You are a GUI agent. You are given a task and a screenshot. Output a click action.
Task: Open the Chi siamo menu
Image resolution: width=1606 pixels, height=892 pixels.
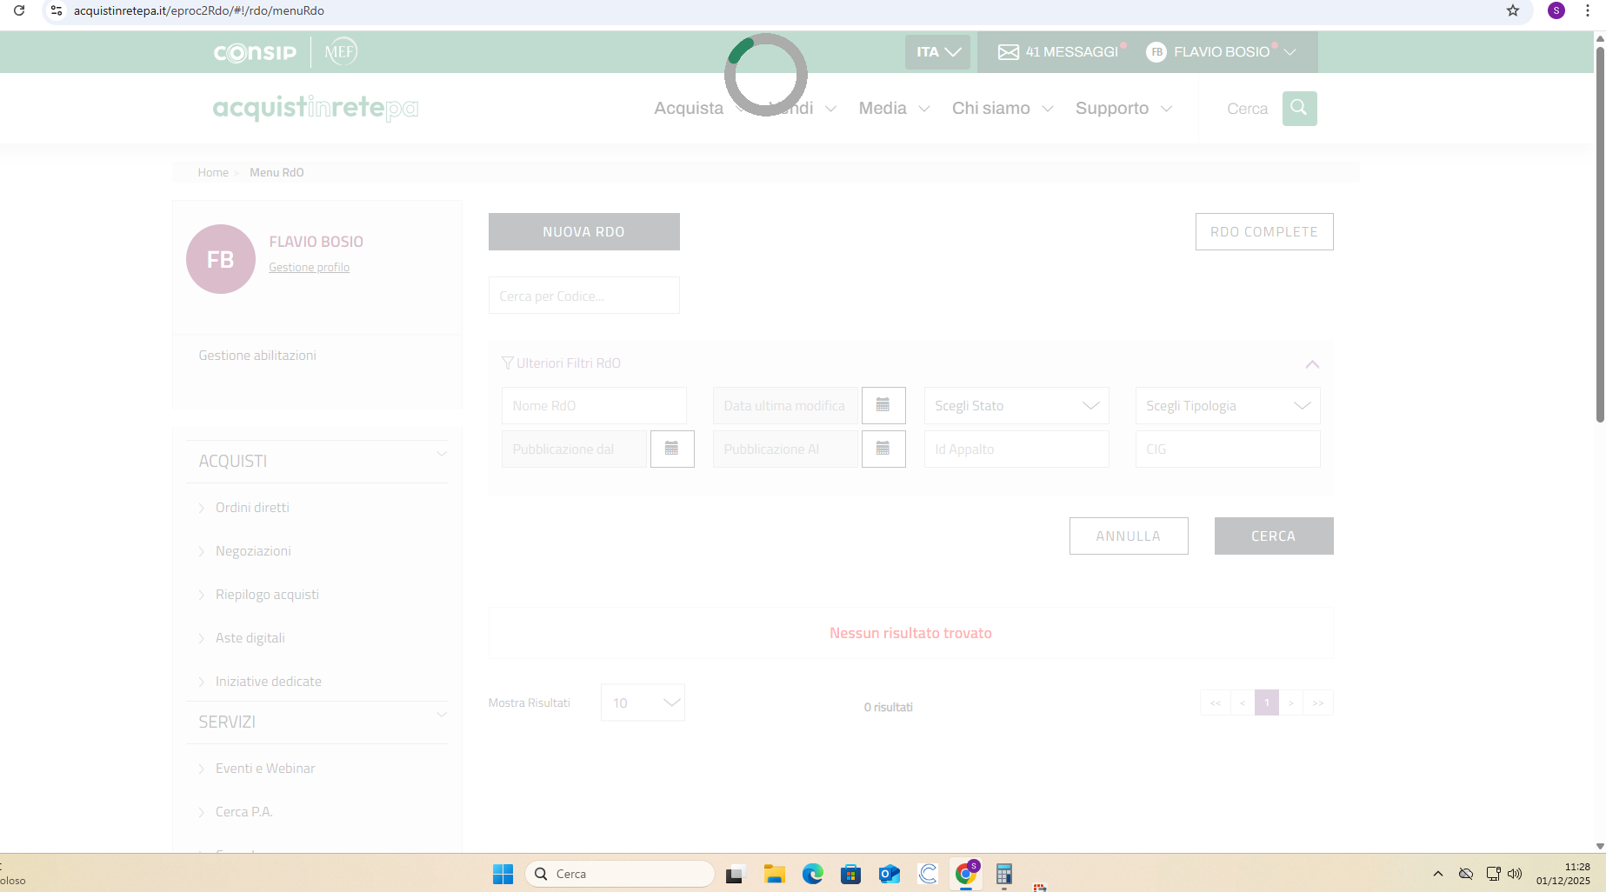point(1002,108)
